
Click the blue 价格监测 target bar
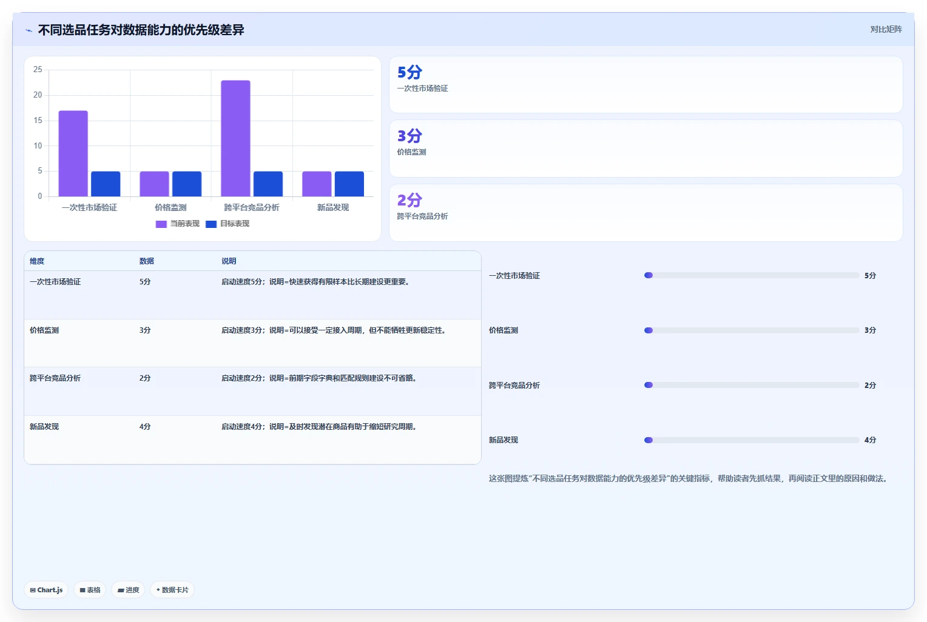tap(187, 184)
